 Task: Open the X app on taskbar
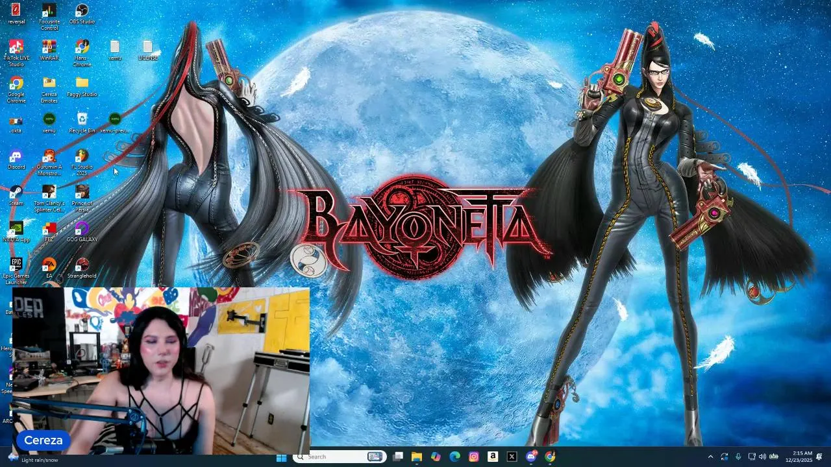tap(512, 457)
